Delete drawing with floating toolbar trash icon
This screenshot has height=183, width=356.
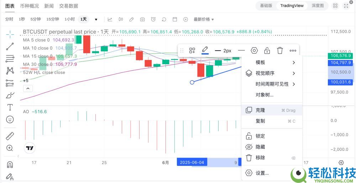coord(280,51)
